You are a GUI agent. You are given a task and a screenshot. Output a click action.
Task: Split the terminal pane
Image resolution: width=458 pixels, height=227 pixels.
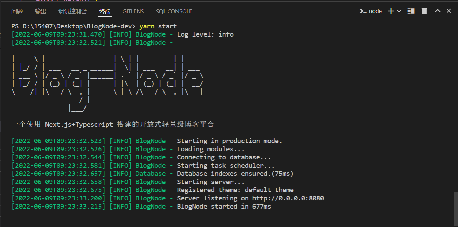coord(411,11)
